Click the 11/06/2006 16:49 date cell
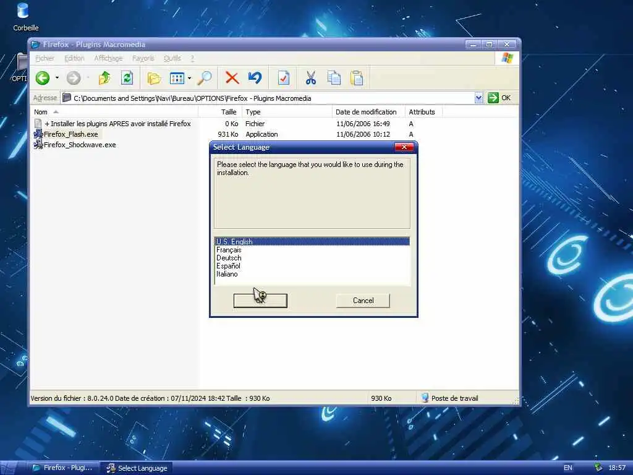 tap(363, 124)
